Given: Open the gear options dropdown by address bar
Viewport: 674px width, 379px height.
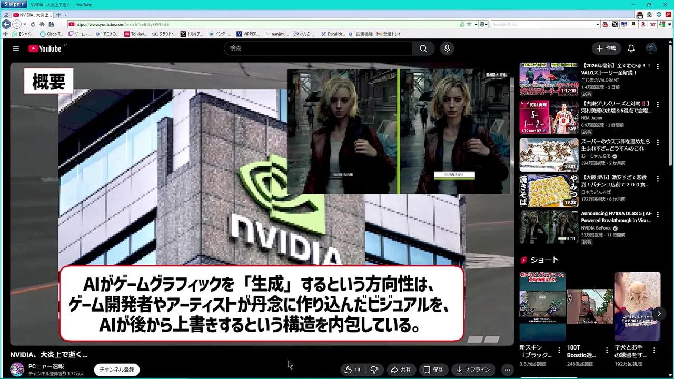Looking at the screenshot, I should [x=483, y=24].
